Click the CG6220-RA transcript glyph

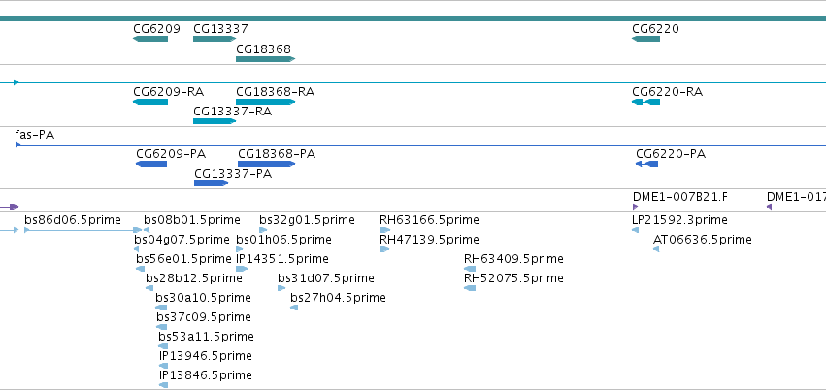click(x=645, y=102)
